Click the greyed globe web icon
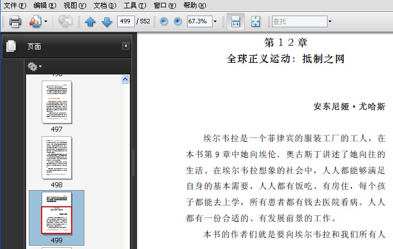This screenshot has height=249, width=393. 65,22
